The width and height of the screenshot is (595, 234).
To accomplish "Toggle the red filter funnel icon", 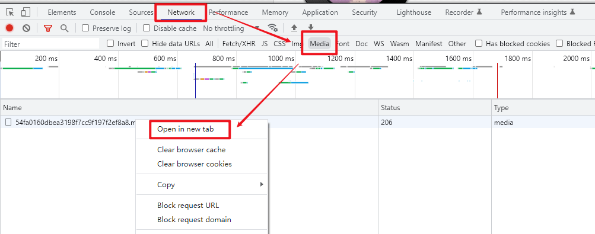I will (48, 28).
